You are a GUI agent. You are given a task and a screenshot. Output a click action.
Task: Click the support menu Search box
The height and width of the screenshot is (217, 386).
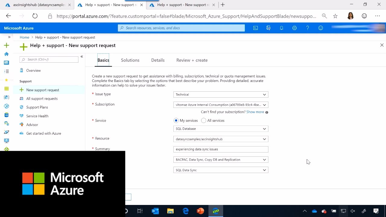(49, 59)
